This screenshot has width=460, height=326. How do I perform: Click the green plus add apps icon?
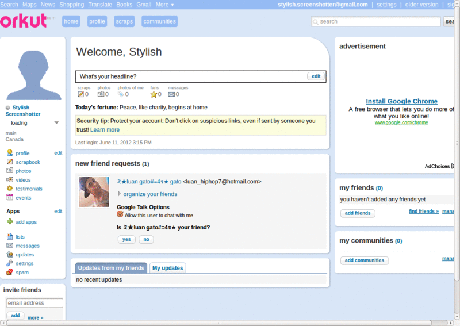pos(10,221)
